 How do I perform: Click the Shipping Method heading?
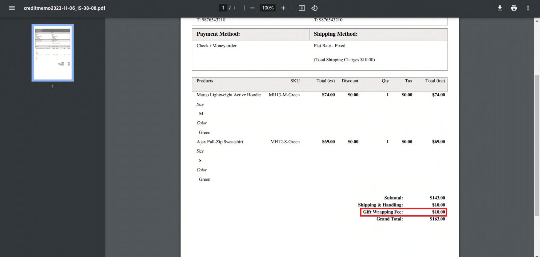(x=335, y=34)
